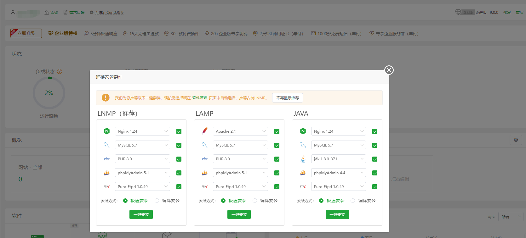526x238 pixels.
Task: Uncheck jdk 1.8.0_371 in JAVA
Action: click(375, 159)
